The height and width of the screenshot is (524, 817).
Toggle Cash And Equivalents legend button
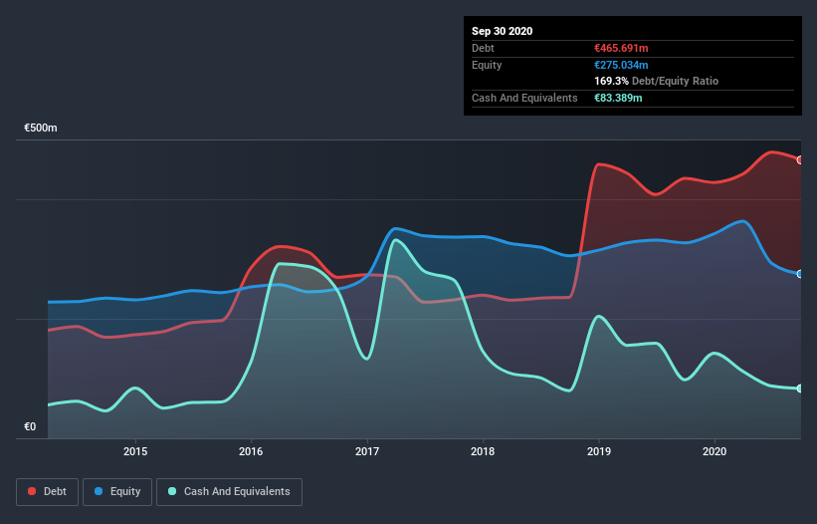point(229,492)
